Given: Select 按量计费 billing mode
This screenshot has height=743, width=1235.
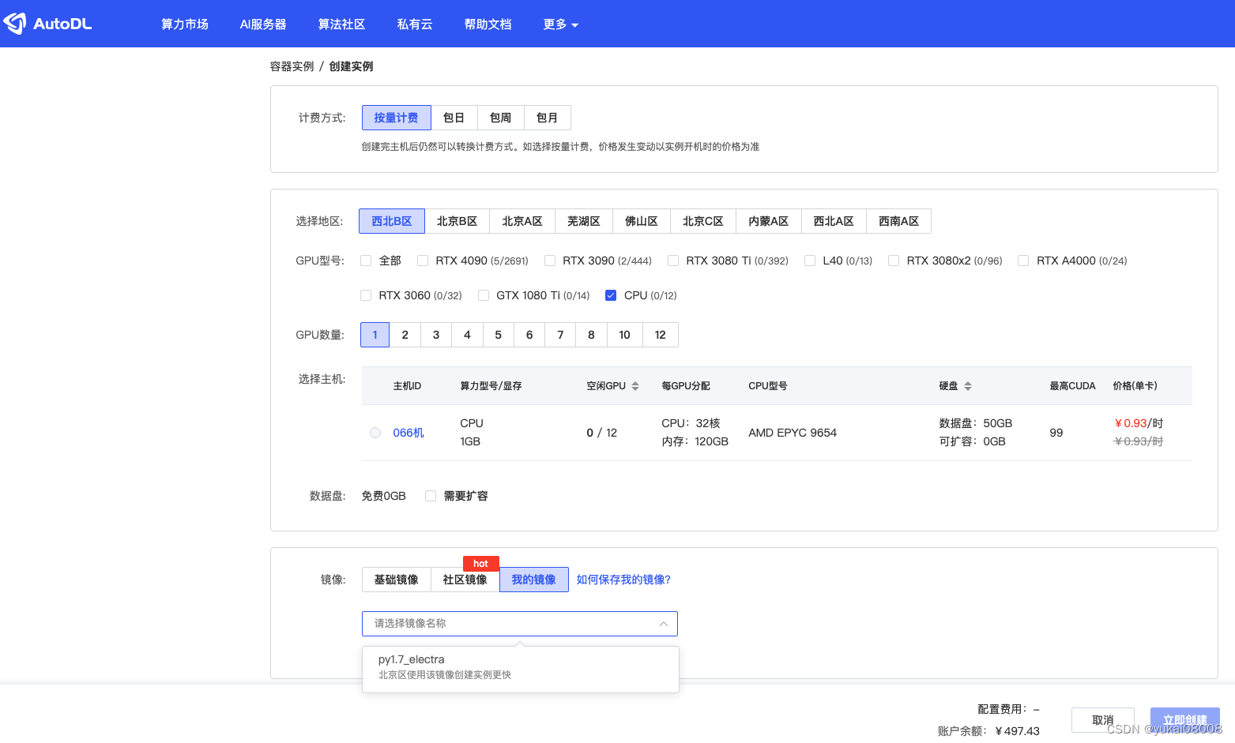Looking at the screenshot, I should tap(396, 118).
